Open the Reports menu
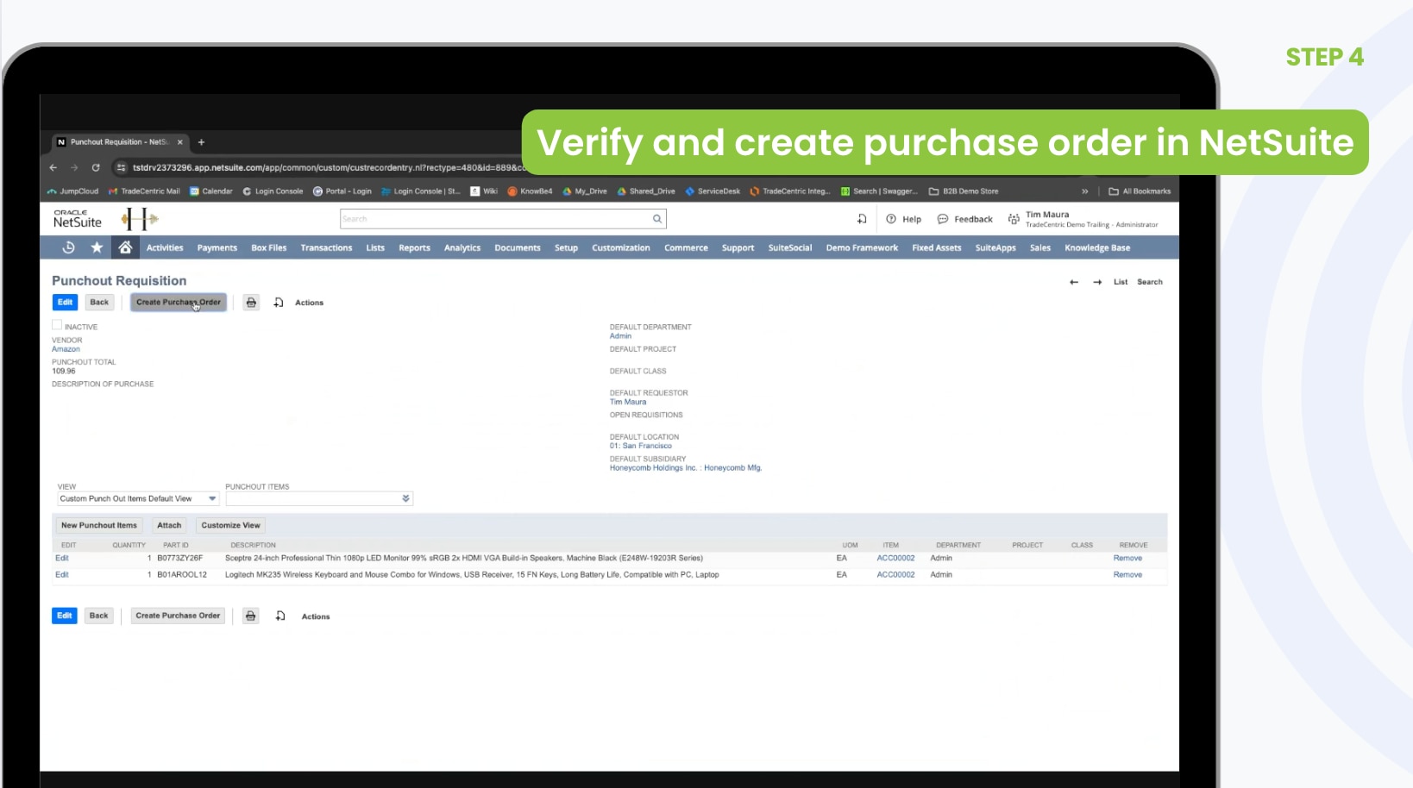Screen dimensions: 1413x788 pos(414,247)
